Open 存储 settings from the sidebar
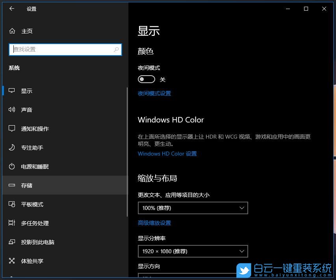This screenshot has width=336, height=280. pos(27,185)
